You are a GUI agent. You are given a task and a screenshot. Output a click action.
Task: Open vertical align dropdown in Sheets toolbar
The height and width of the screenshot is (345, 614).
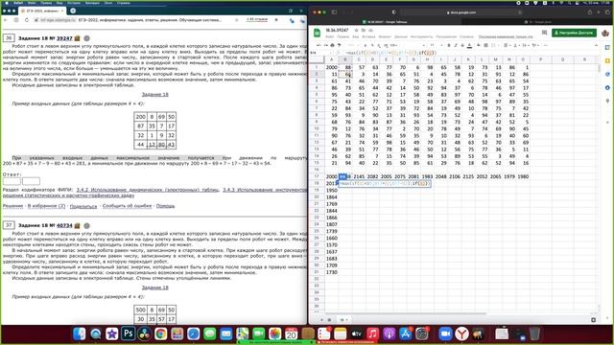coord(516,45)
